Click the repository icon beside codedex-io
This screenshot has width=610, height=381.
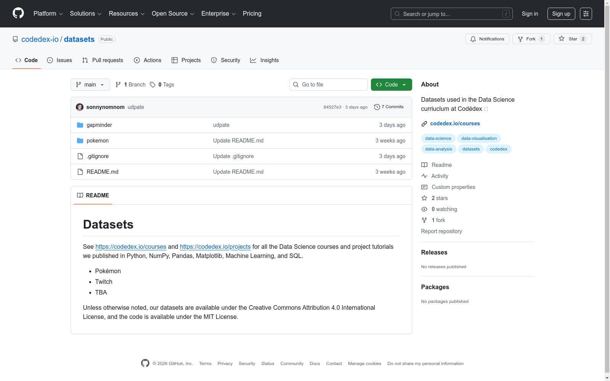click(x=15, y=39)
